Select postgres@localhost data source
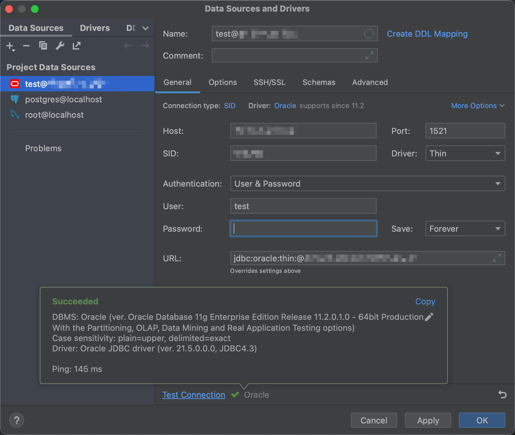Screen dimensions: 515x435 point(77,99)
